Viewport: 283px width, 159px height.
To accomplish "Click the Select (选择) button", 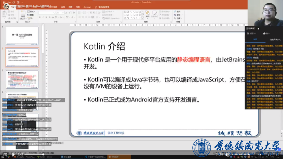I will coord(178,18).
